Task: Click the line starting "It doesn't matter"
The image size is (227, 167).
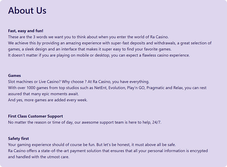Action: (x=99, y=55)
